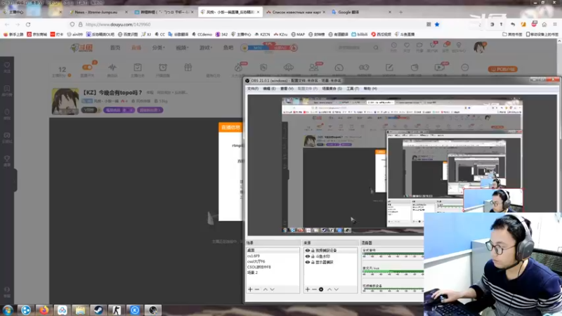
Task: Open MAP bookmark in bookmarks bar
Action: pos(298,34)
